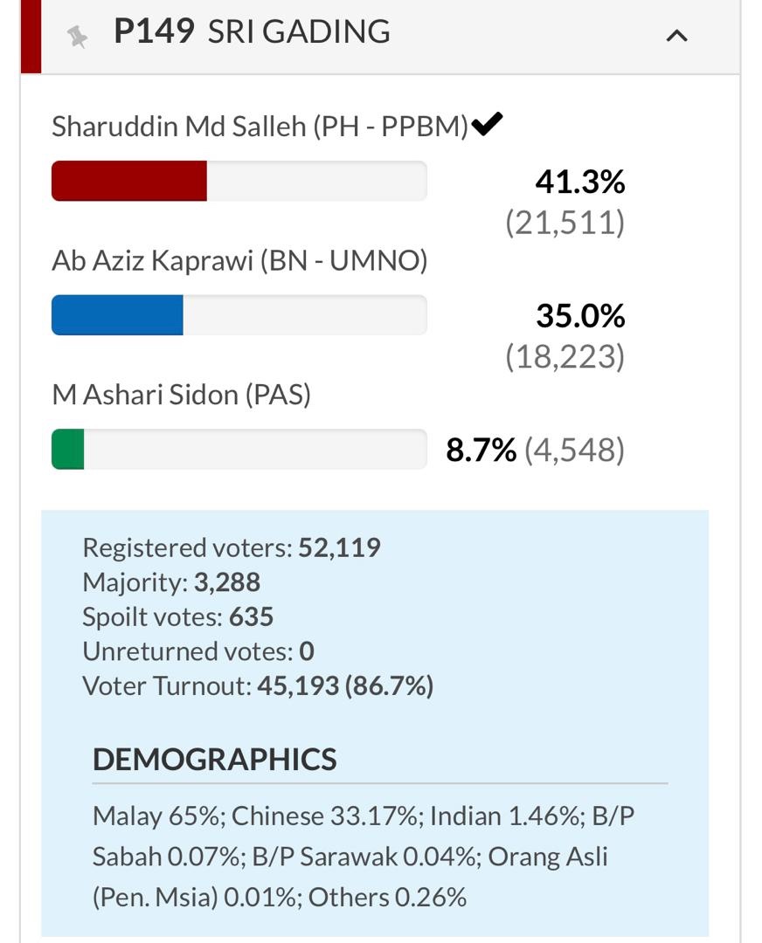
Task: Select candidate Sharuddin Md Salleh (PH - PPBM)
Action: (x=260, y=127)
